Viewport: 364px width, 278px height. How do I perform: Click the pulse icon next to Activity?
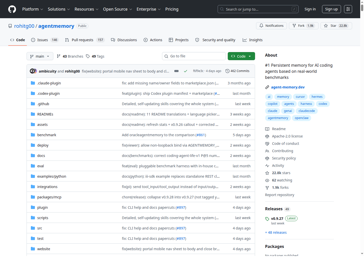tap(267, 166)
